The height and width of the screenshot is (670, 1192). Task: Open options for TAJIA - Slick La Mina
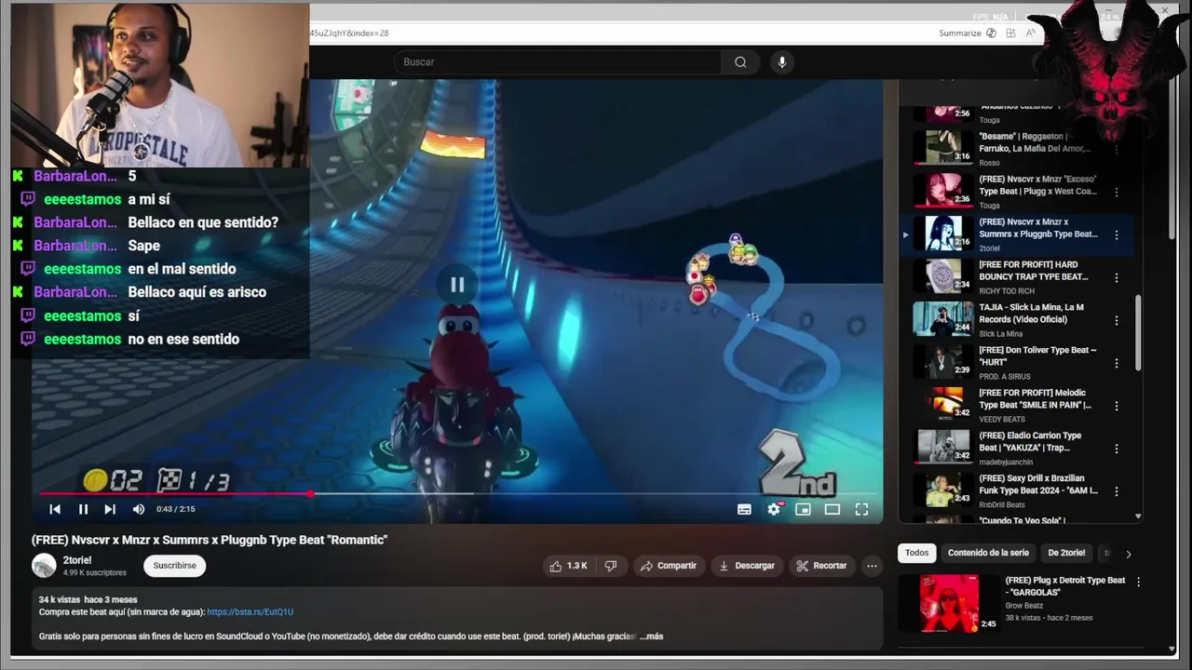tap(1117, 321)
